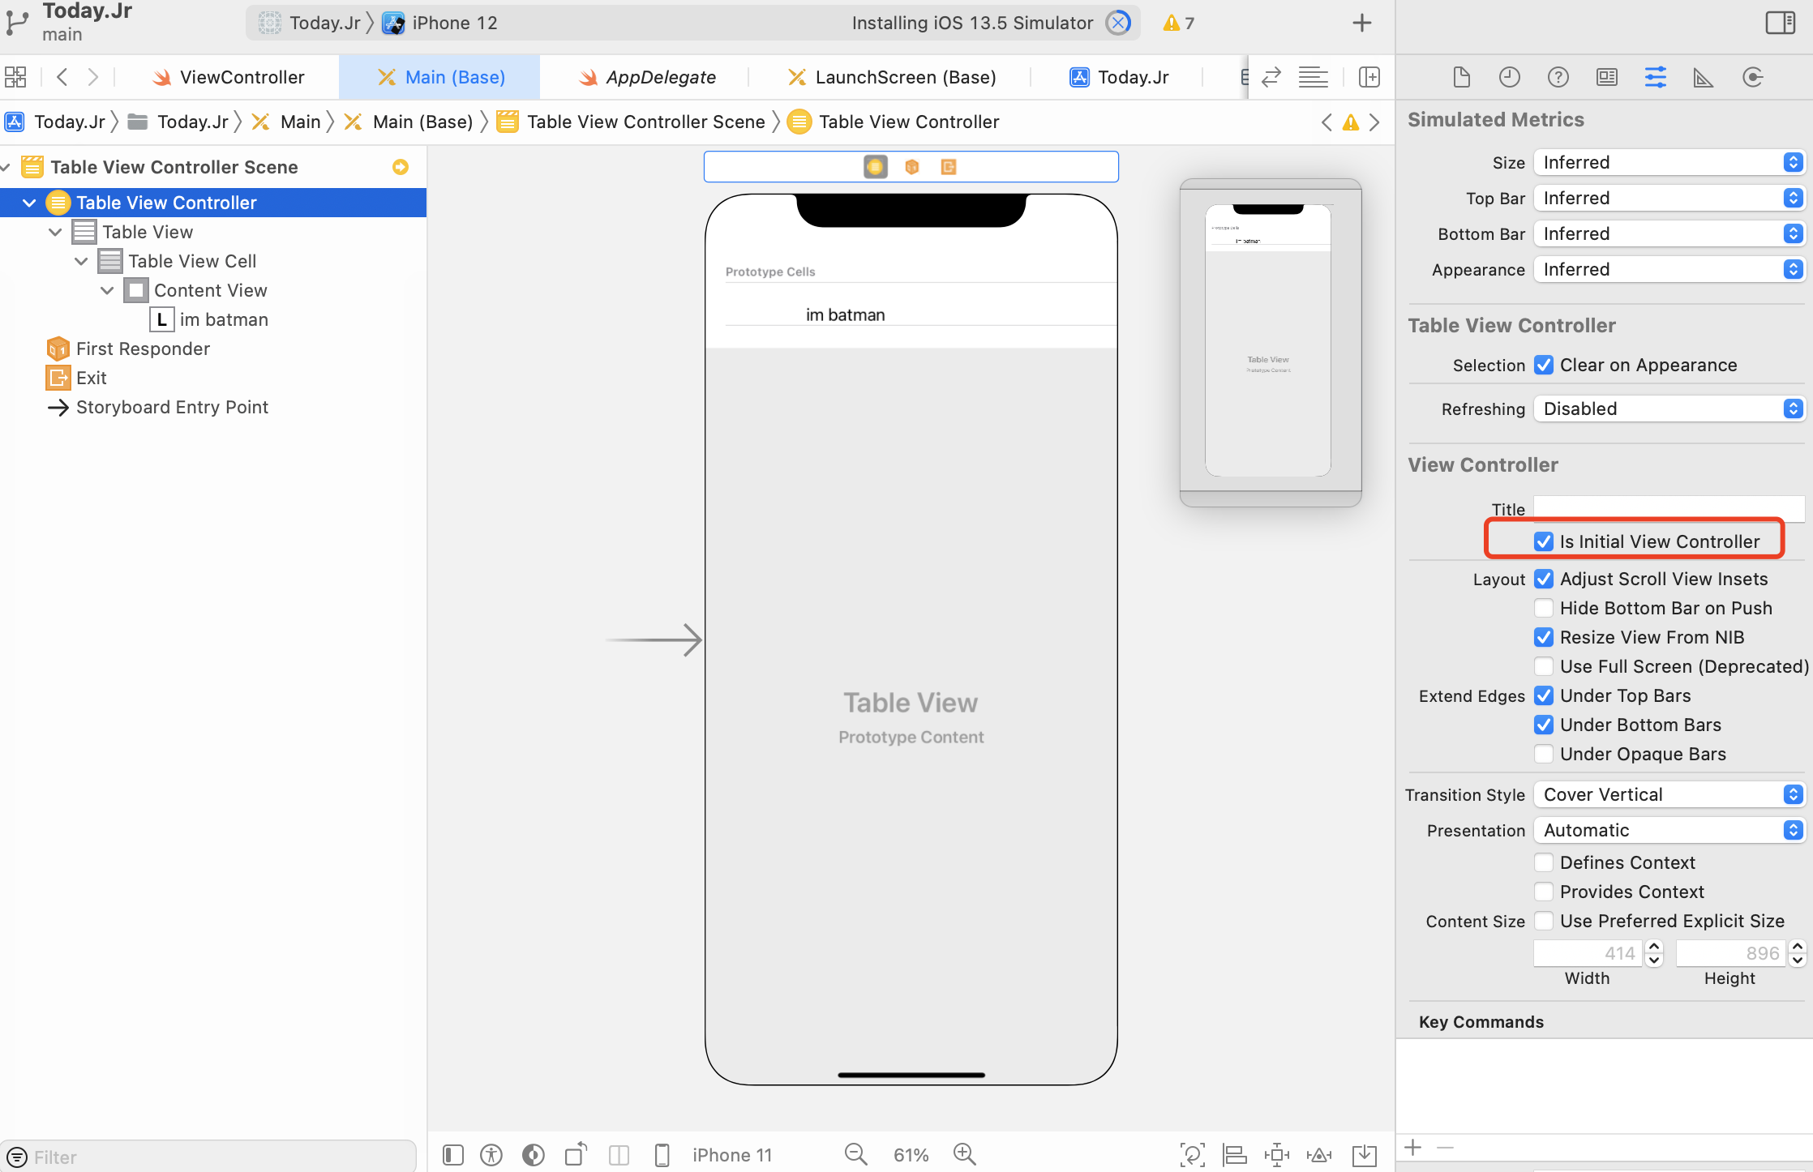Viewport: 1813px width, 1172px height.
Task: Open the Identity inspector
Action: (x=1607, y=77)
